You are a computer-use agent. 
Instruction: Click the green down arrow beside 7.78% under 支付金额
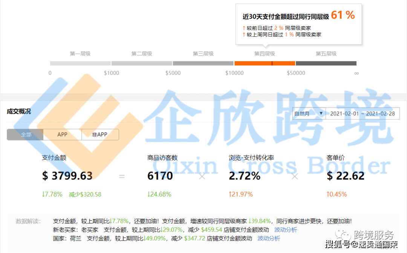pyautogui.click(x=43, y=194)
